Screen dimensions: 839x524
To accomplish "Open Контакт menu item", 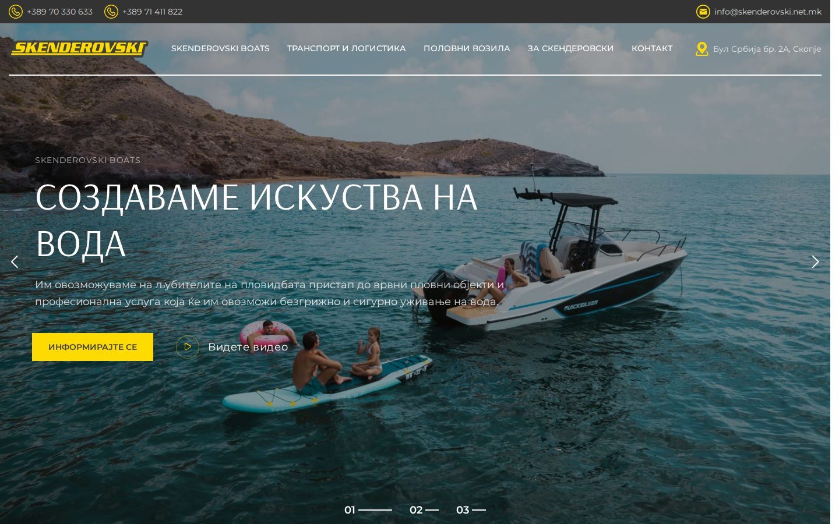I will pyautogui.click(x=652, y=48).
